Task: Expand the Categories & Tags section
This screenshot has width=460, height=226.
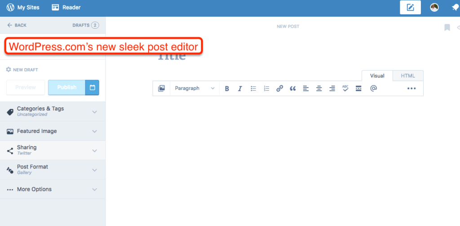Action: [x=53, y=111]
